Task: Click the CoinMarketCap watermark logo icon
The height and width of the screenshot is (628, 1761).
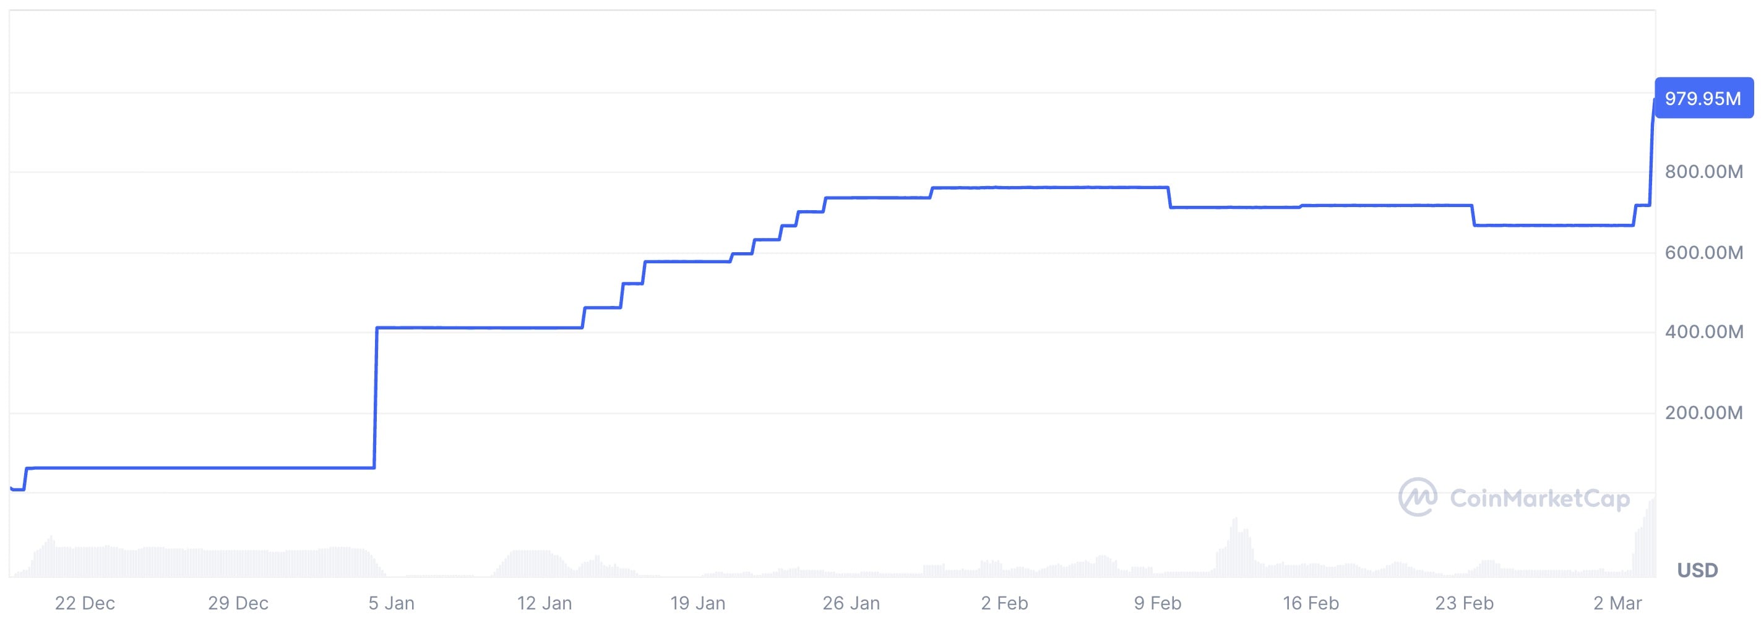Action: [x=1418, y=497]
